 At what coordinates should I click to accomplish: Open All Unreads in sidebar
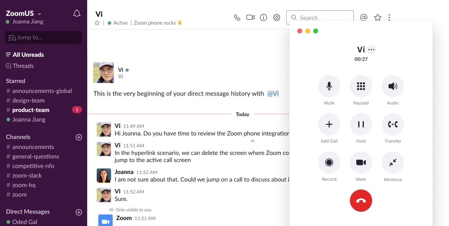(28, 55)
